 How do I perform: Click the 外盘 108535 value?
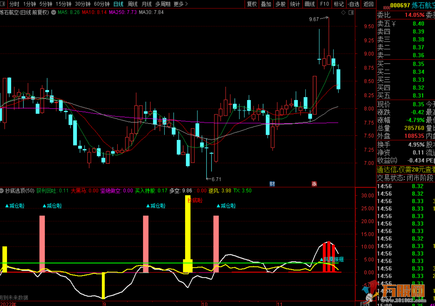point(414,136)
